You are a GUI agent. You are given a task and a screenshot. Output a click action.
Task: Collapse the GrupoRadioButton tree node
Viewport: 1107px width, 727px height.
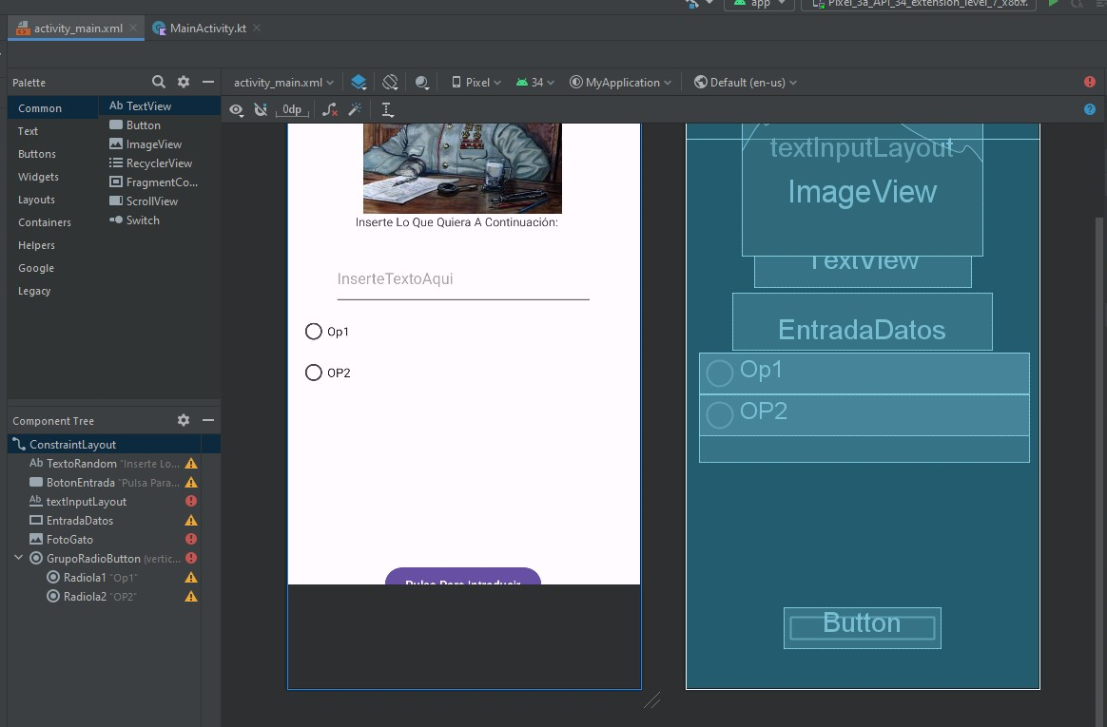18,559
